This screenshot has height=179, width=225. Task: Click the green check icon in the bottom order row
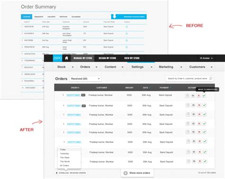tap(205, 161)
